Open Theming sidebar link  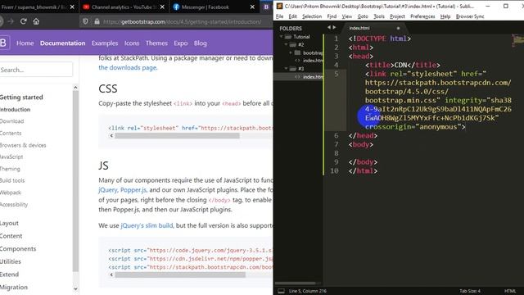[10, 169]
